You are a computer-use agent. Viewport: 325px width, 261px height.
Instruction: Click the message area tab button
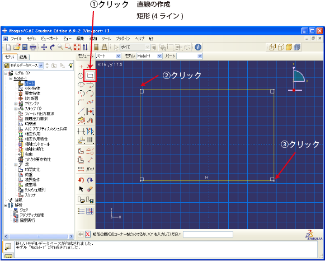[x=8, y=246]
